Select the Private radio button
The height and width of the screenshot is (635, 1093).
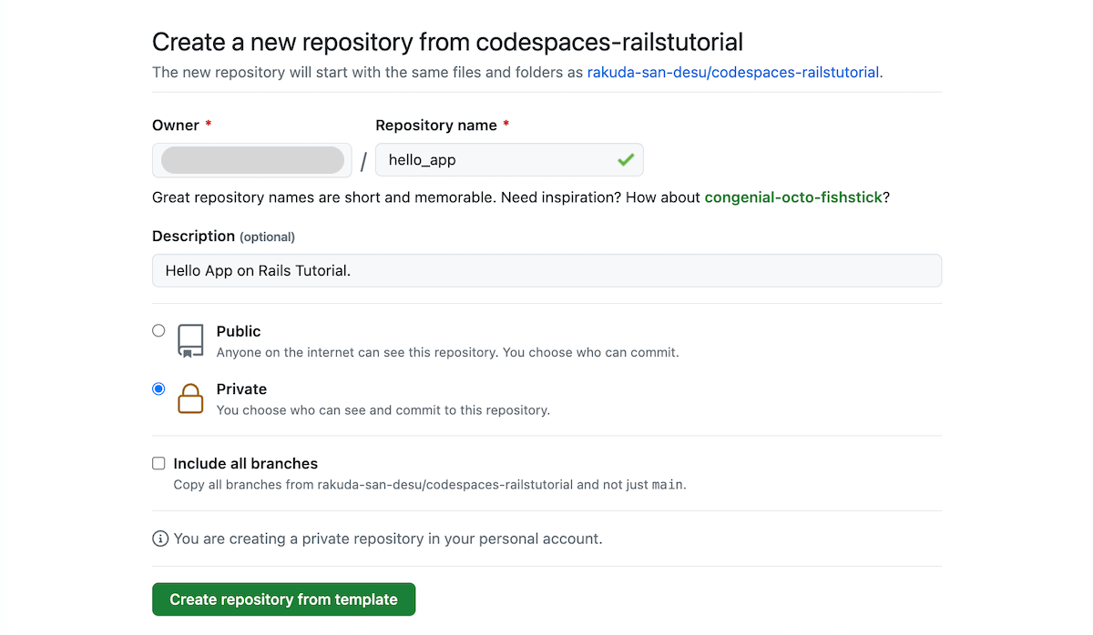pyautogui.click(x=158, y=388)
